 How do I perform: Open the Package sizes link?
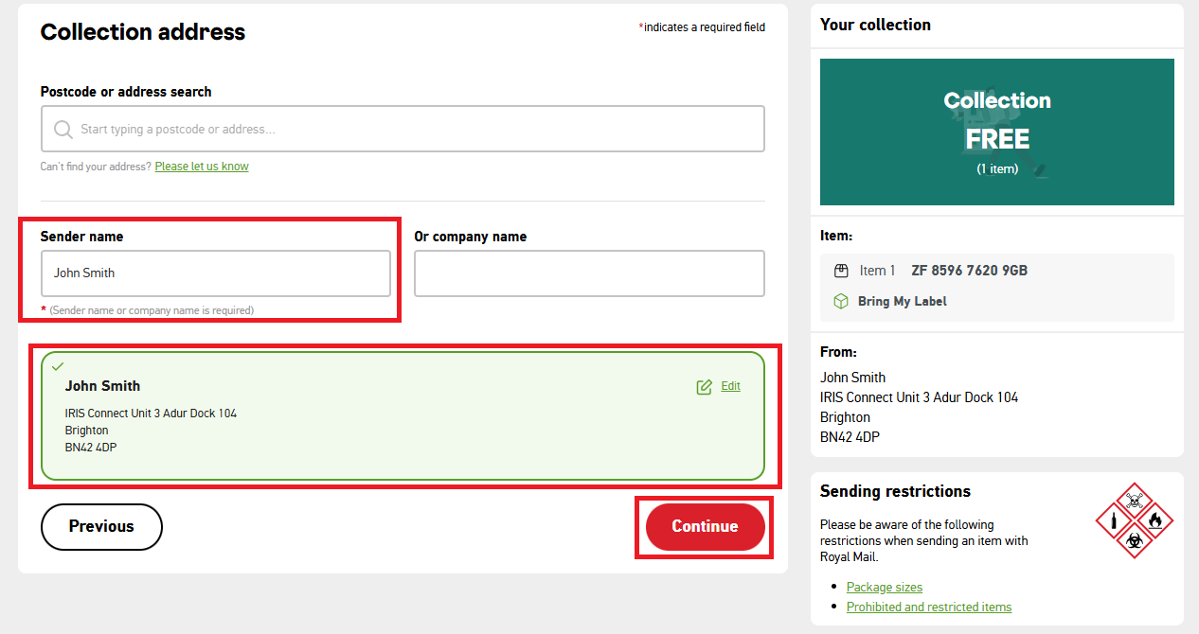point(884,587)
